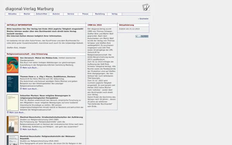232x145 pixels.
Task: Select the Autoren navigation tab
Action: pyautogui.click(x=56, y=14)
